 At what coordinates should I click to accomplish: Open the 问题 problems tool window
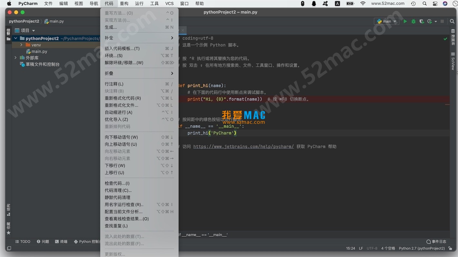pyautogui.click(x=43, y=242)
